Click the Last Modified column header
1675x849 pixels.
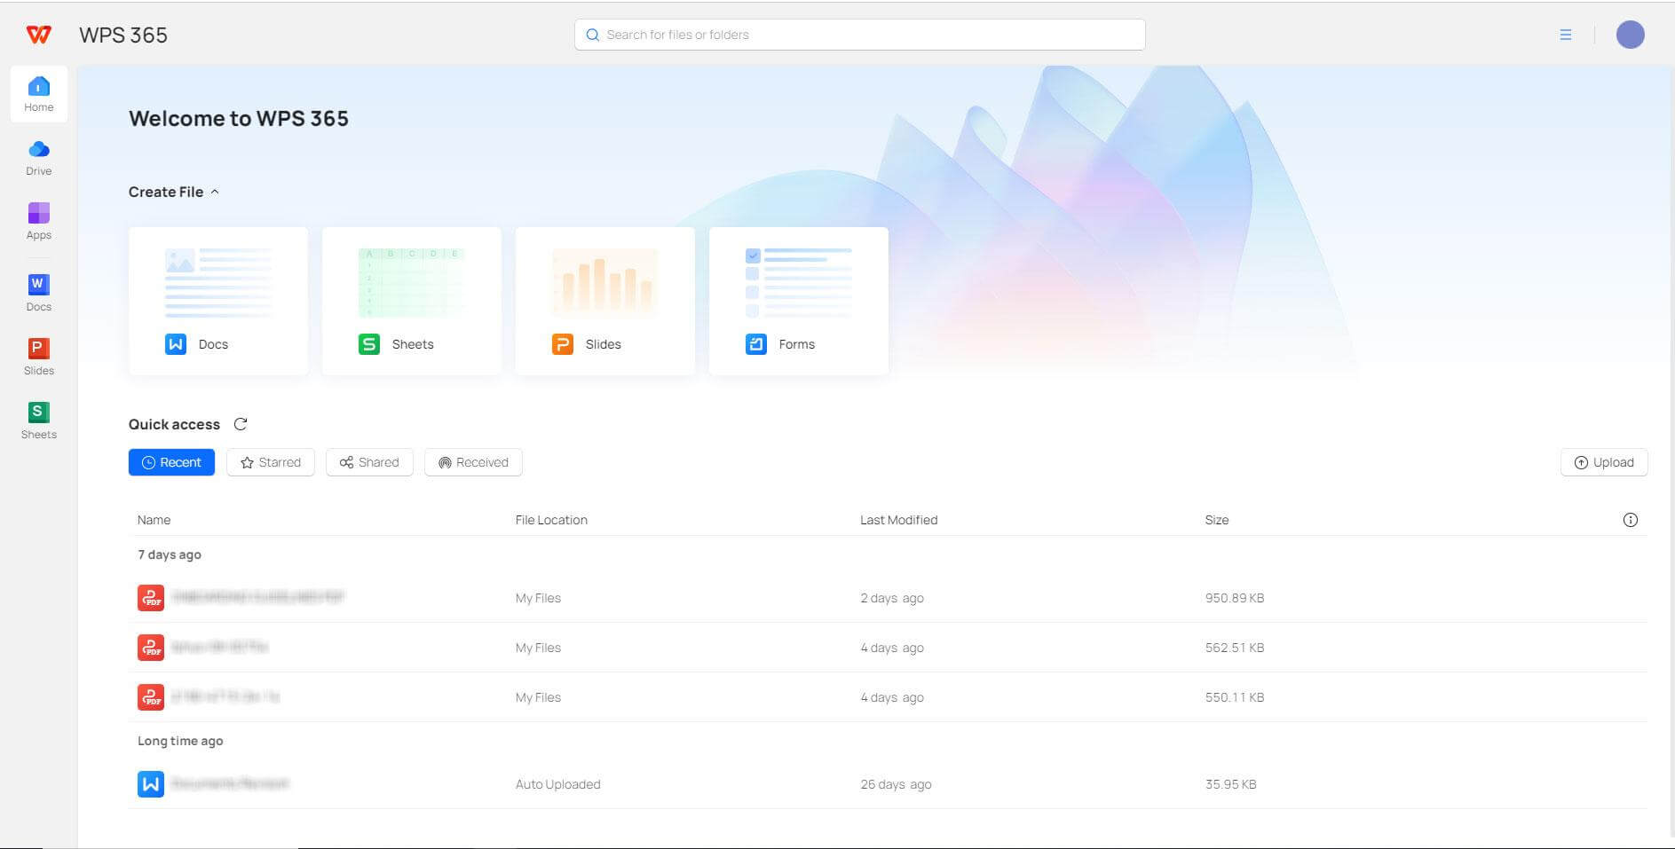coord(898,520)
